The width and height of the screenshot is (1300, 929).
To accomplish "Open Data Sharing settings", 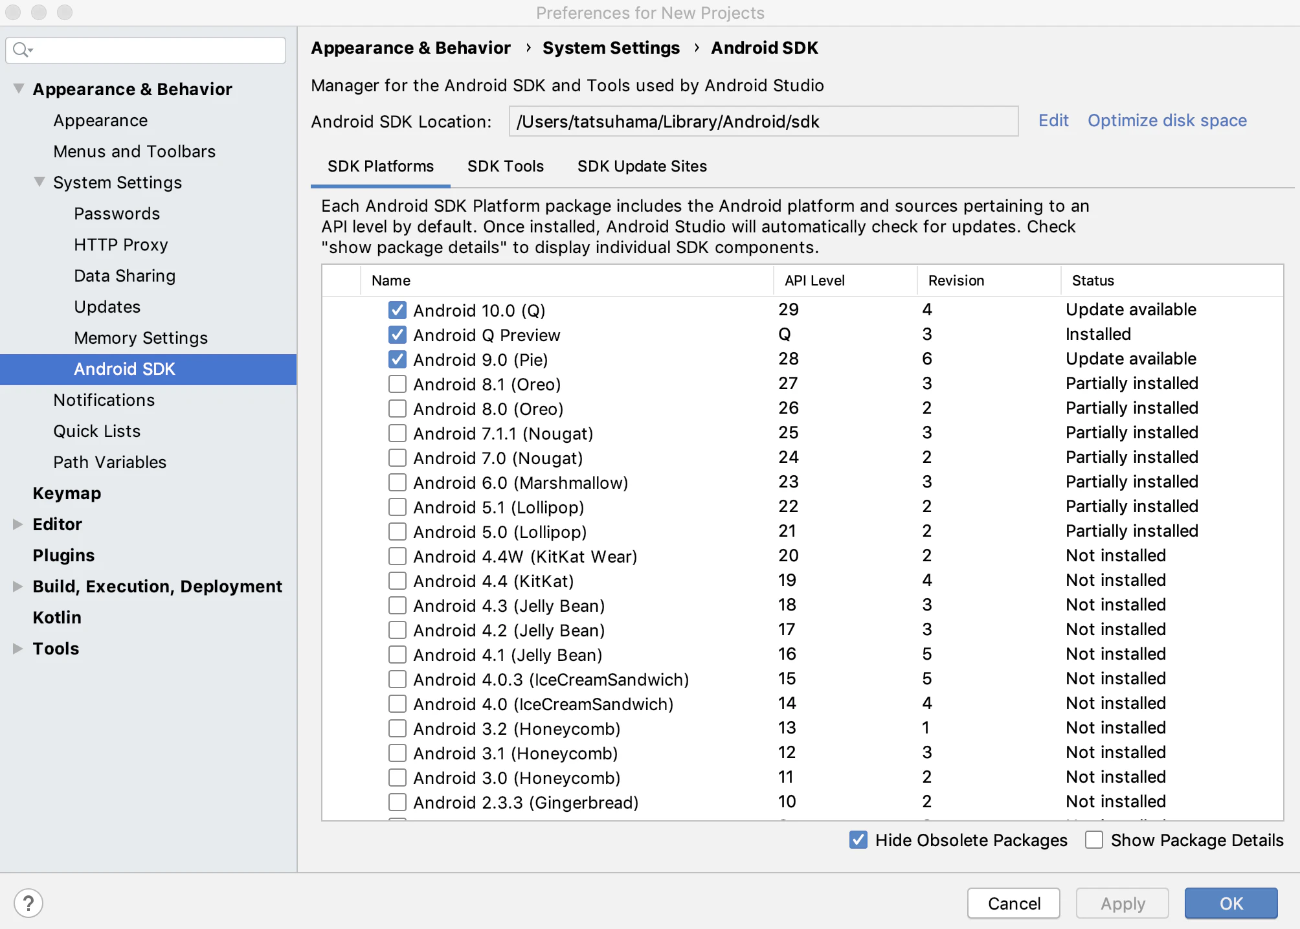I will [124, 275].
